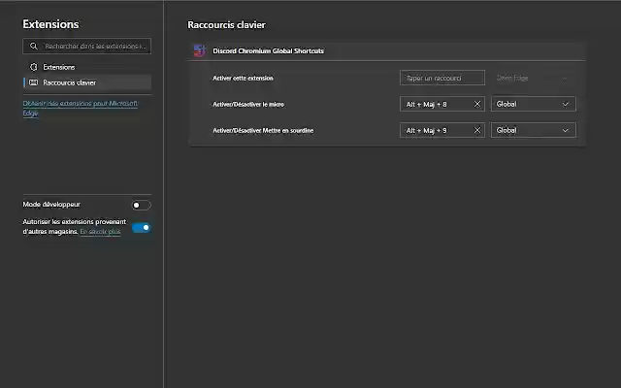Click the Discord Chromium Global Shortcuts title
This screenshot has height=388, width=621.
tap(268, 51)
